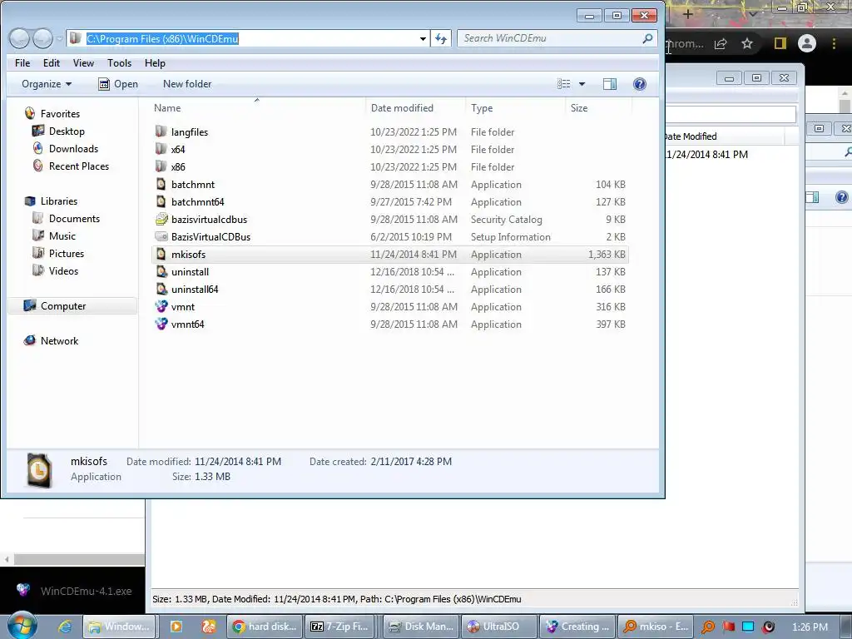852x639 pixels.
Task: Click the large mkisofs icon in details pane
Action: [39, 470]
